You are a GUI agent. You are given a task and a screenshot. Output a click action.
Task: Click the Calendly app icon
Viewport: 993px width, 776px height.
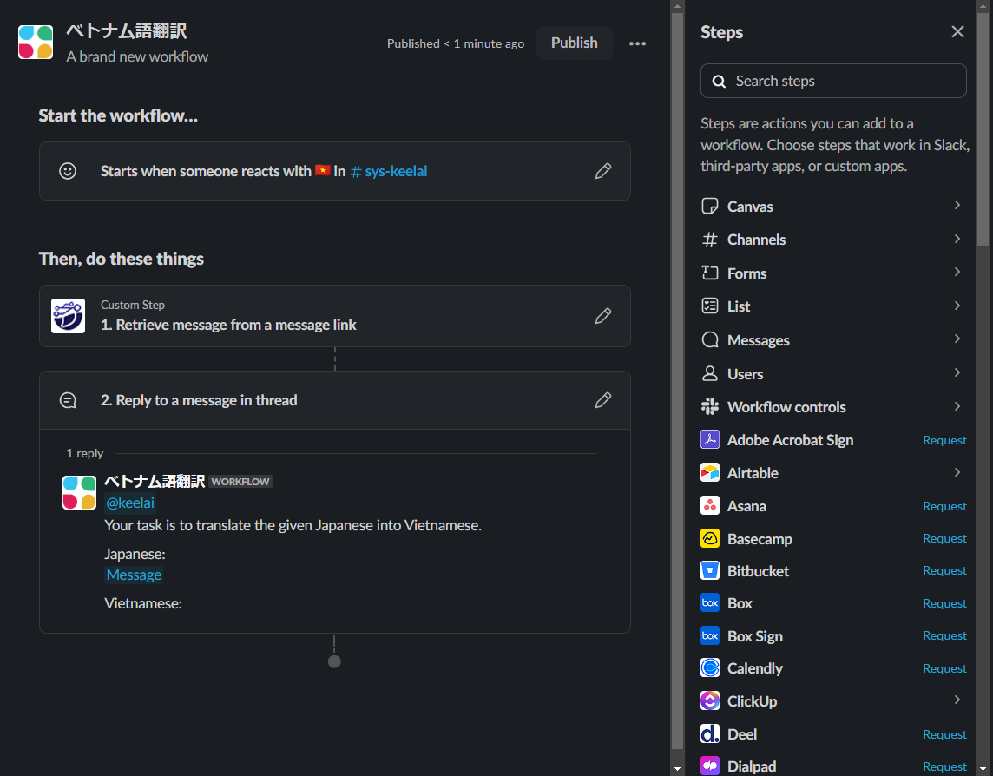tap(710, 667)
